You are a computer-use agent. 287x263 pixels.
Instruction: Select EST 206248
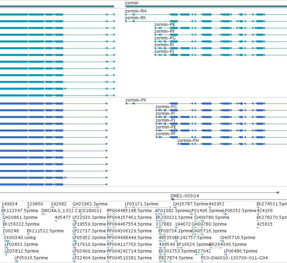click(10, 231)
